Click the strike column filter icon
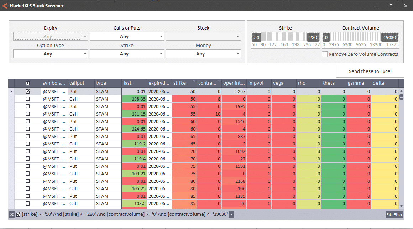The height and width of the screenshot is (229, 413). tap(194, 81)
